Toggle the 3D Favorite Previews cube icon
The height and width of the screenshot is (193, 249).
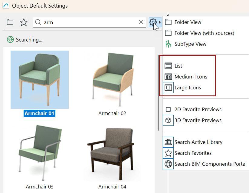(x=168, y=120)
